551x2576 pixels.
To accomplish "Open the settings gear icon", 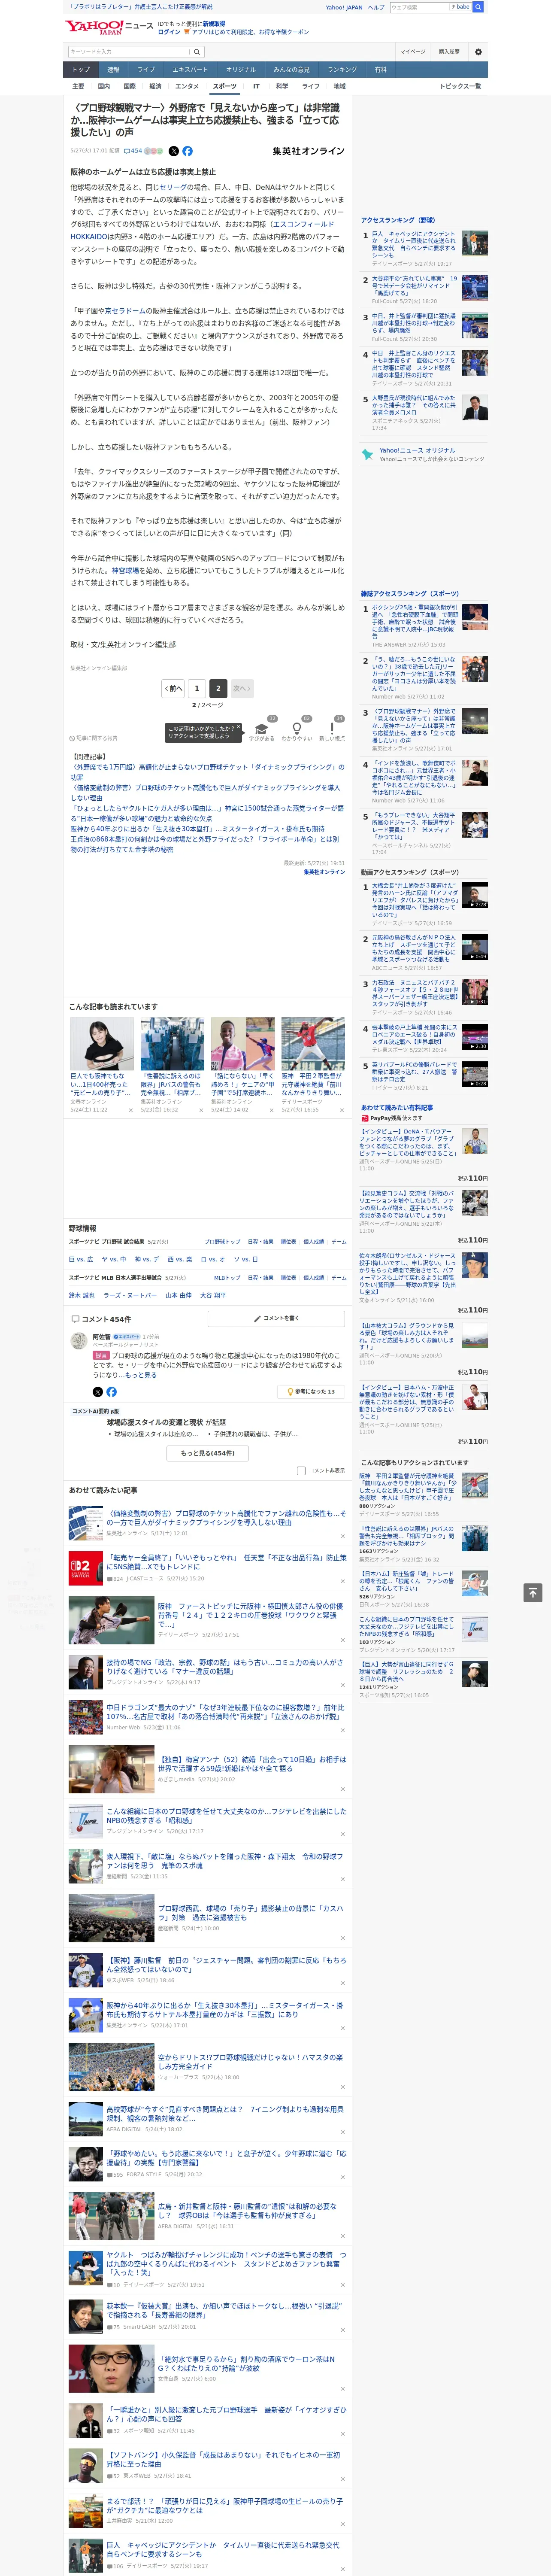I will click(x=478, y=51).
